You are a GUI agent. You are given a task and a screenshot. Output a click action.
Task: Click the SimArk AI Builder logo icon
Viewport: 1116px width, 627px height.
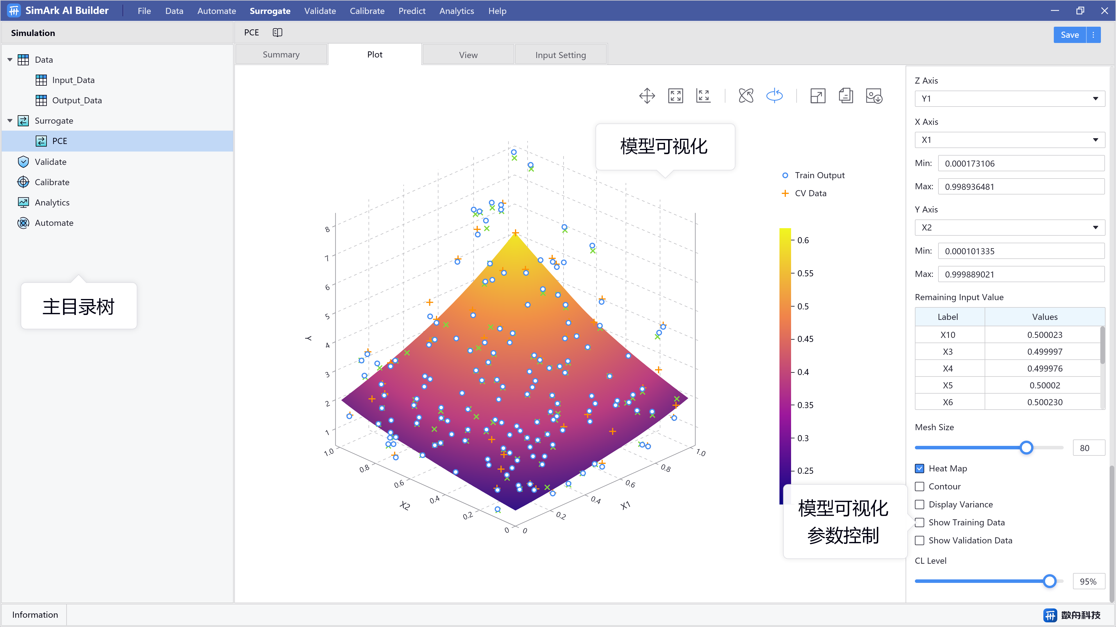tap(14, 10)
